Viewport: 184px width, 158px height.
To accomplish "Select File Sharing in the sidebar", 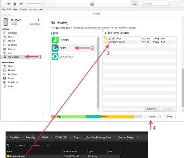I will click(13, 57).
